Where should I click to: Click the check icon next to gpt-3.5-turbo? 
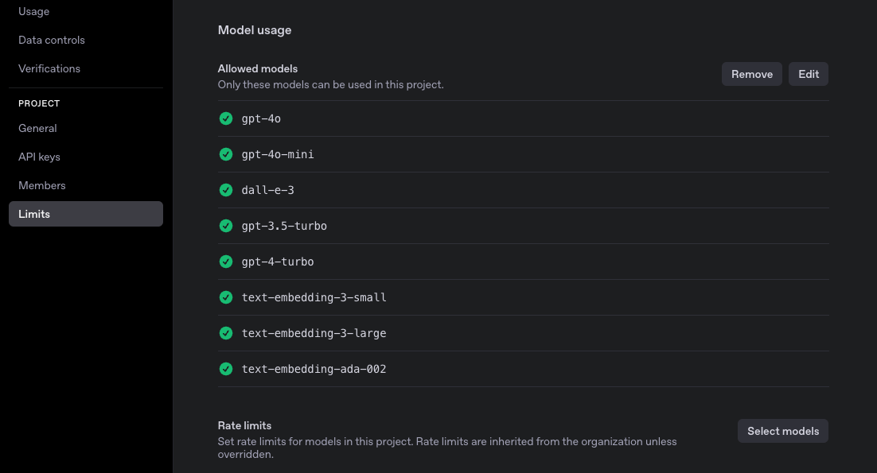[x=226, y=226]
